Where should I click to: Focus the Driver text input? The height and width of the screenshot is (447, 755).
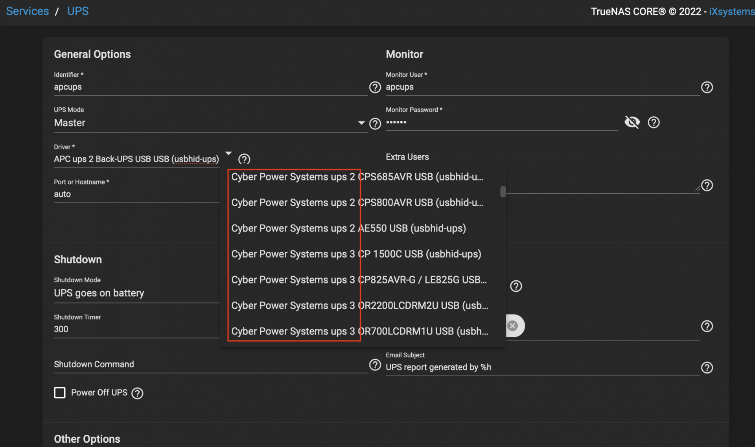point(136,159)
